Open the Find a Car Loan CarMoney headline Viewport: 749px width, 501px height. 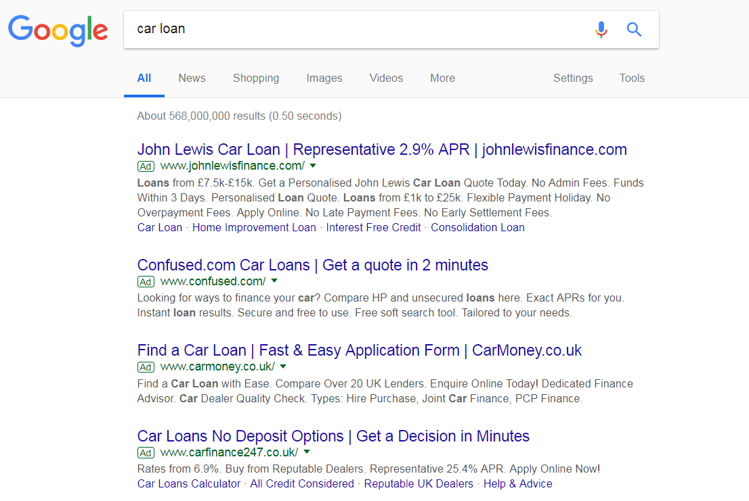359,350
